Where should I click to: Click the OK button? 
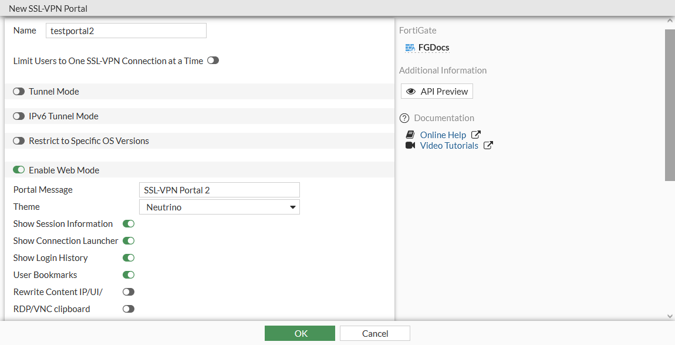tap(300, 333)
